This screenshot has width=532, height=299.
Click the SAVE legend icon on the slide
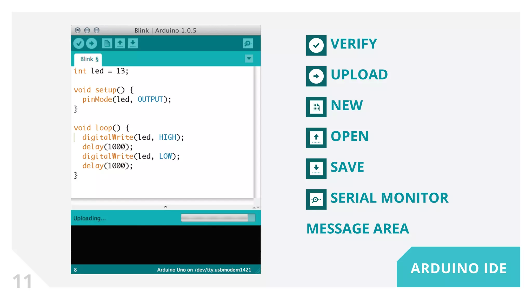316,168
